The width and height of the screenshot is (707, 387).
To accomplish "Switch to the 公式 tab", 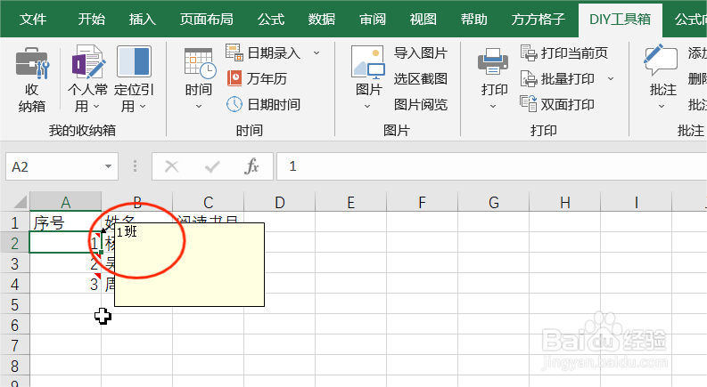I will (271, 19).
